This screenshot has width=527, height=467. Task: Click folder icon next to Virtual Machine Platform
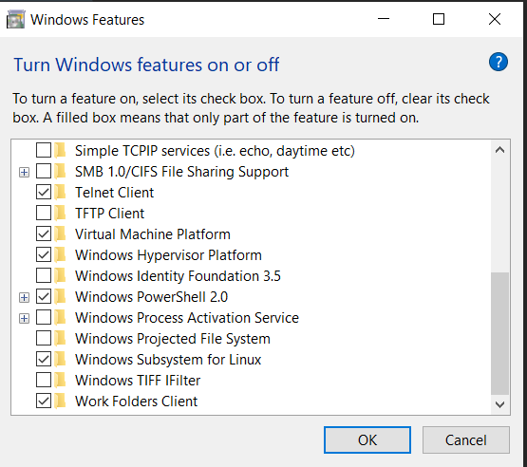pyautogui.click(x=61, y=234)
